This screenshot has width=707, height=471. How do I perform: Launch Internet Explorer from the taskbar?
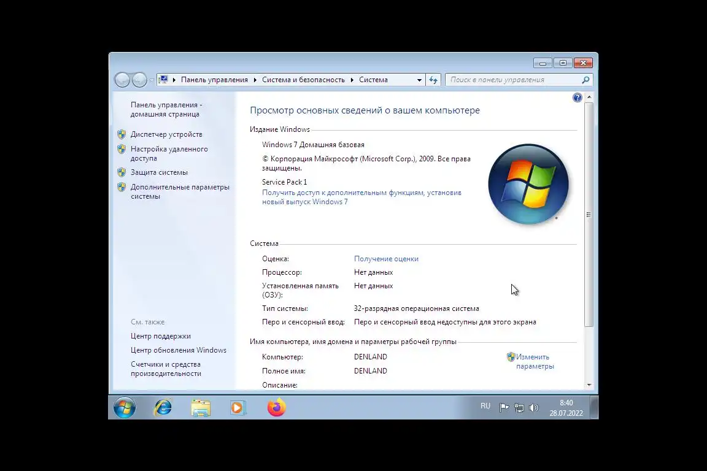click(163, 407)
